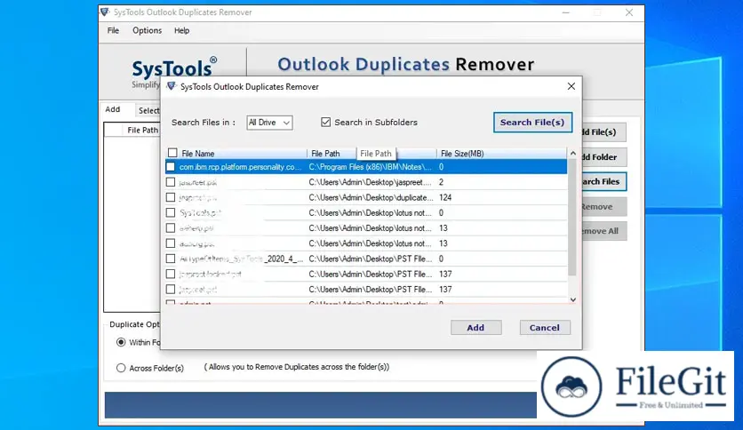Viewport: 743px width, 430px height.
Task: Tick checkbox for the jaspreet file of size 2
Action: click(171, 182)
